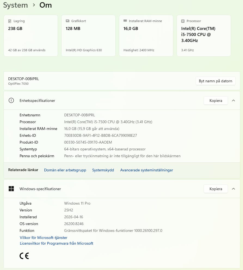Click the CE mark icon
The height and width of the screenshot is (270, 243).
tap(24, 256)
